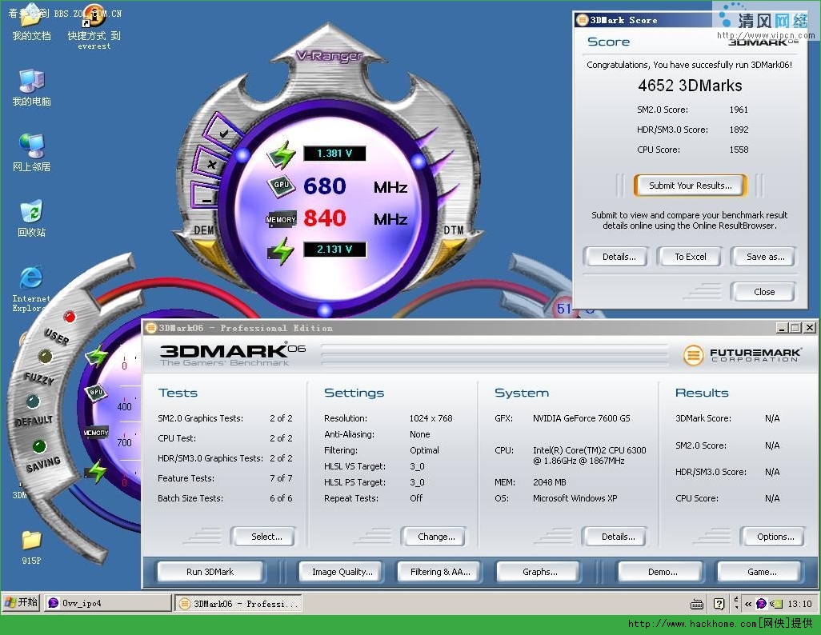Click the Run 3DMark button
The image size is (821, 635).
[x=210, y=572]
